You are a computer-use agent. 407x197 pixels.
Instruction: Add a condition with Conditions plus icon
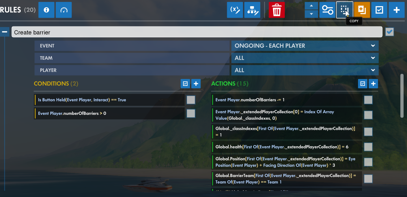(x=196, y=84)
